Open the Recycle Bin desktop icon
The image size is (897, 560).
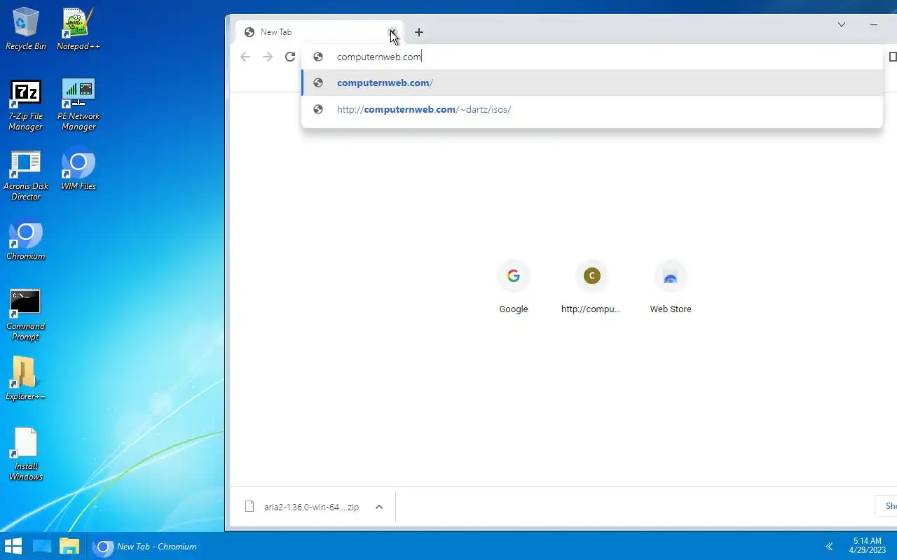click(x=26, y=29)
